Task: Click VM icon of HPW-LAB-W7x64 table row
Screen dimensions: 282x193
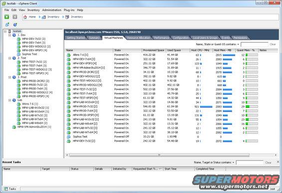Action: tap(68, 132)
